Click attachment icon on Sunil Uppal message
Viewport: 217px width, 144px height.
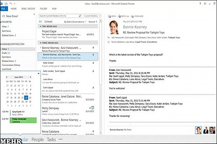tap(93, 87)
